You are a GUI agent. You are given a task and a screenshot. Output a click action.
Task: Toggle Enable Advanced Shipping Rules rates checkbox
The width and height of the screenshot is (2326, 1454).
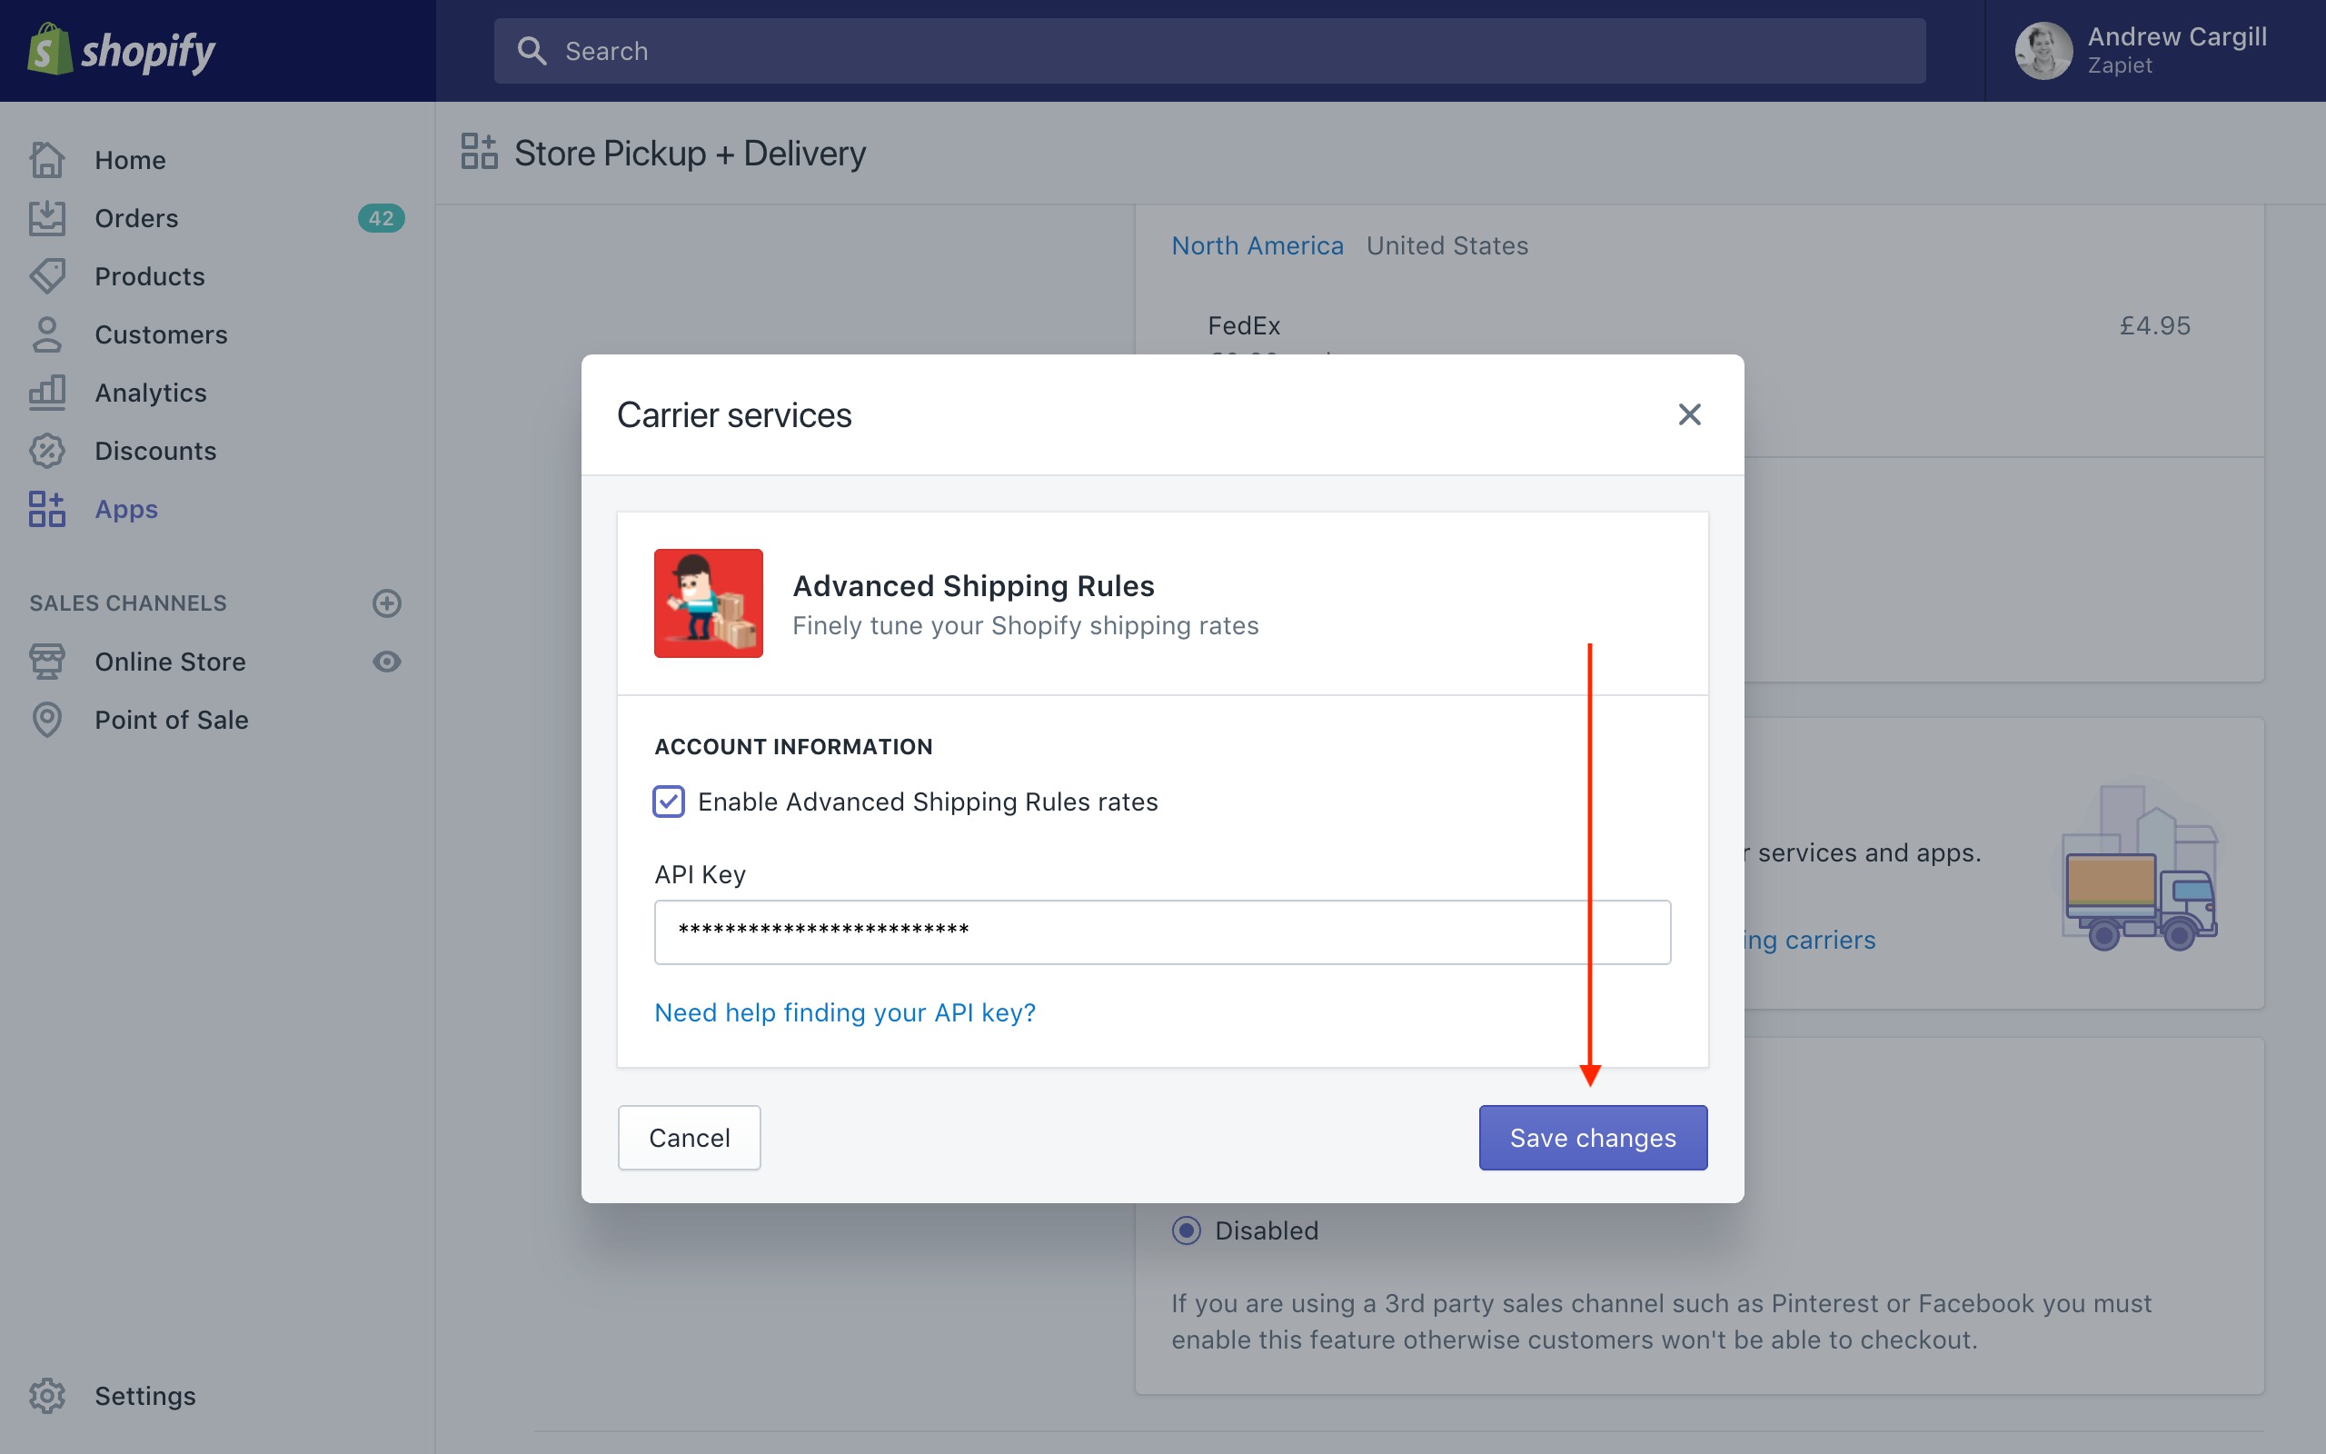click(x=669, y=801)
